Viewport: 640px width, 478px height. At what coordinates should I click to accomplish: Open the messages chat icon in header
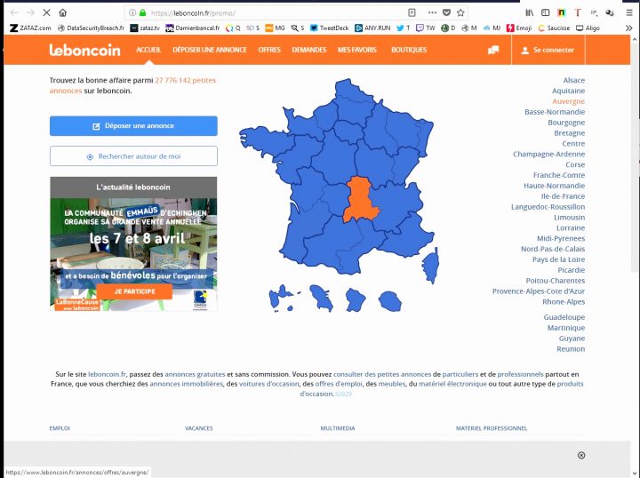click(493, 50)
